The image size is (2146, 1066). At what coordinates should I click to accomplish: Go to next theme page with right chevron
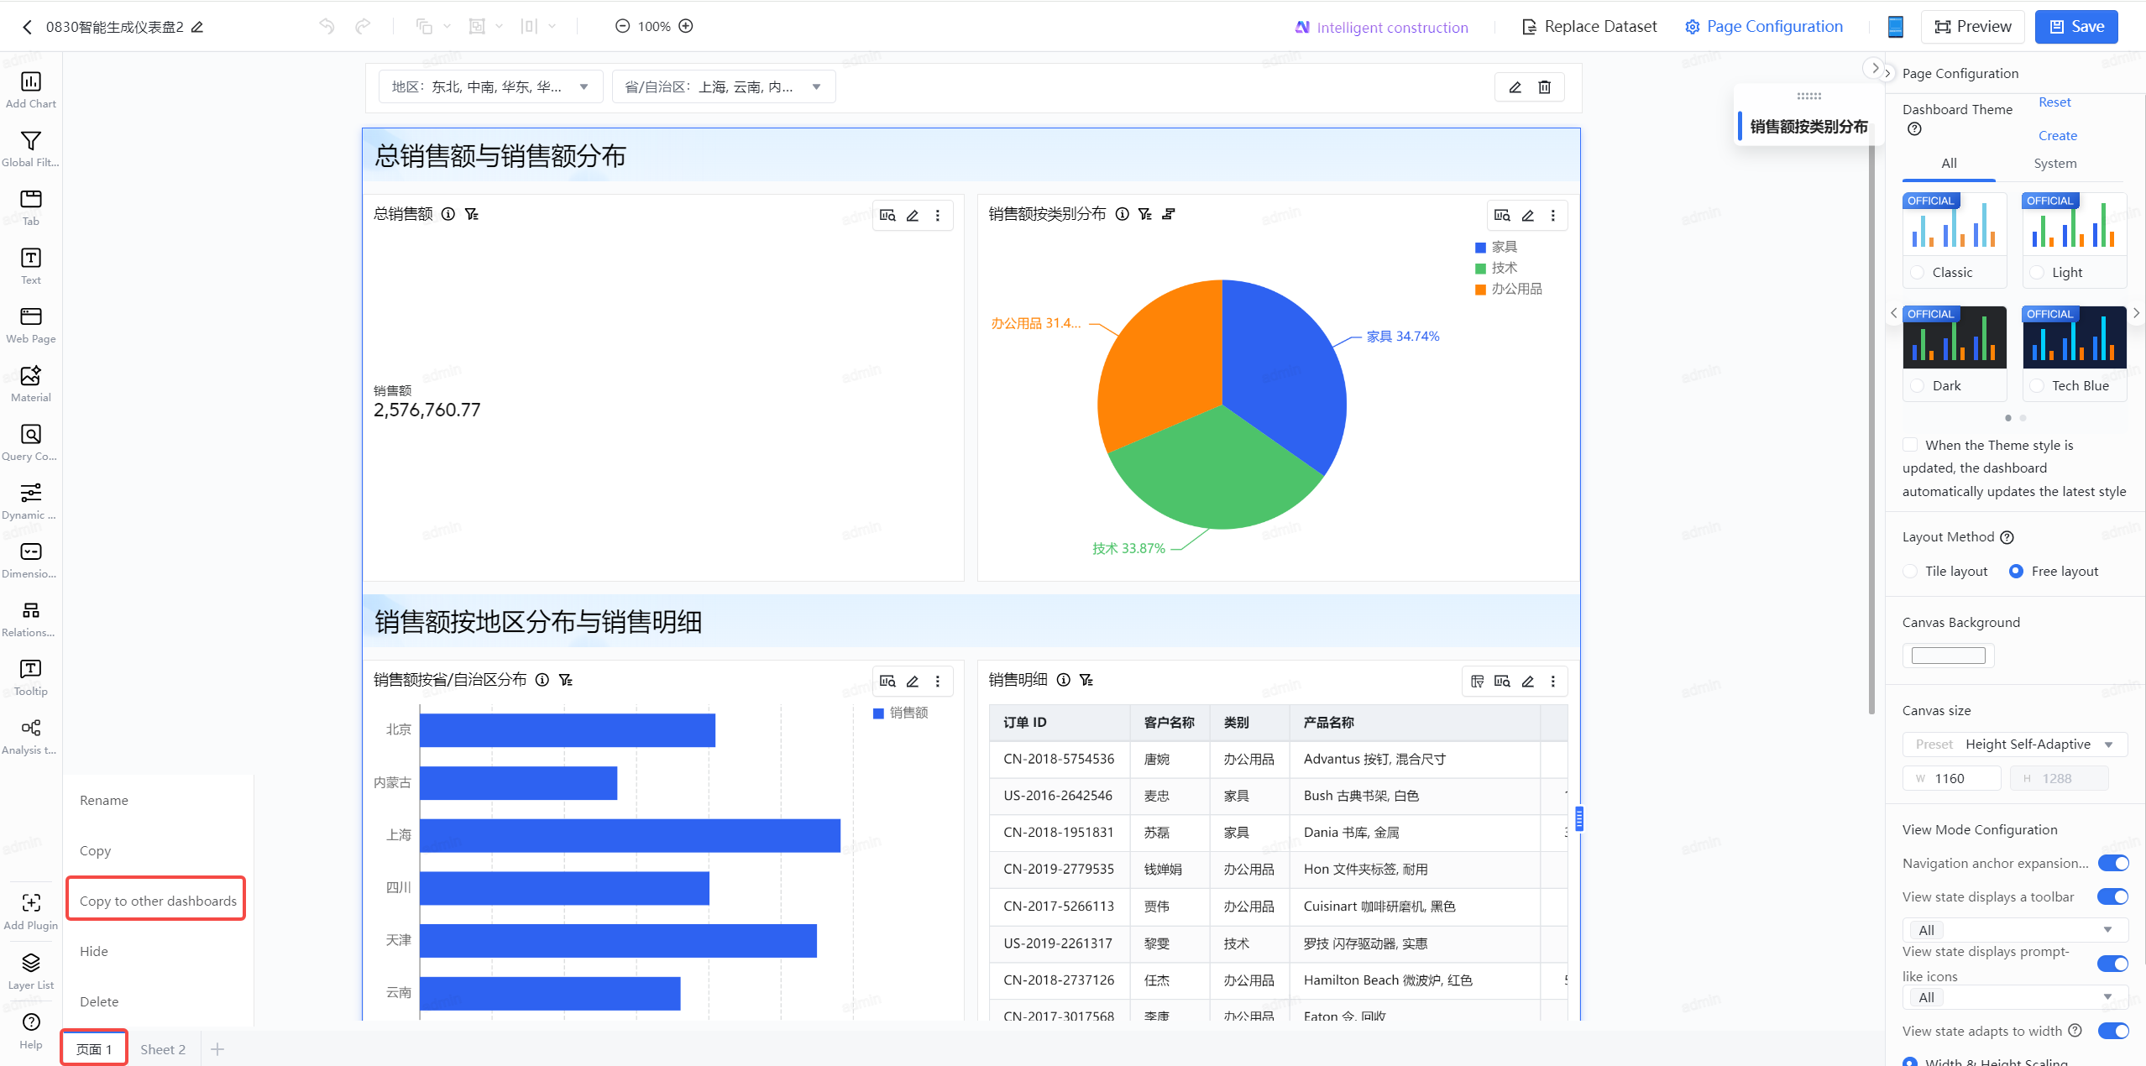[x=2137, y=313]
